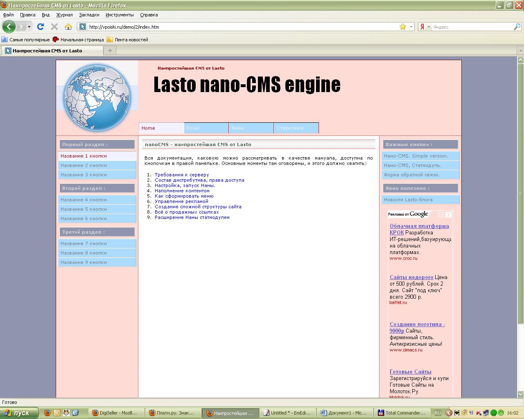
Task: Click the Yandex search engine icon
Action: (422, 27)
